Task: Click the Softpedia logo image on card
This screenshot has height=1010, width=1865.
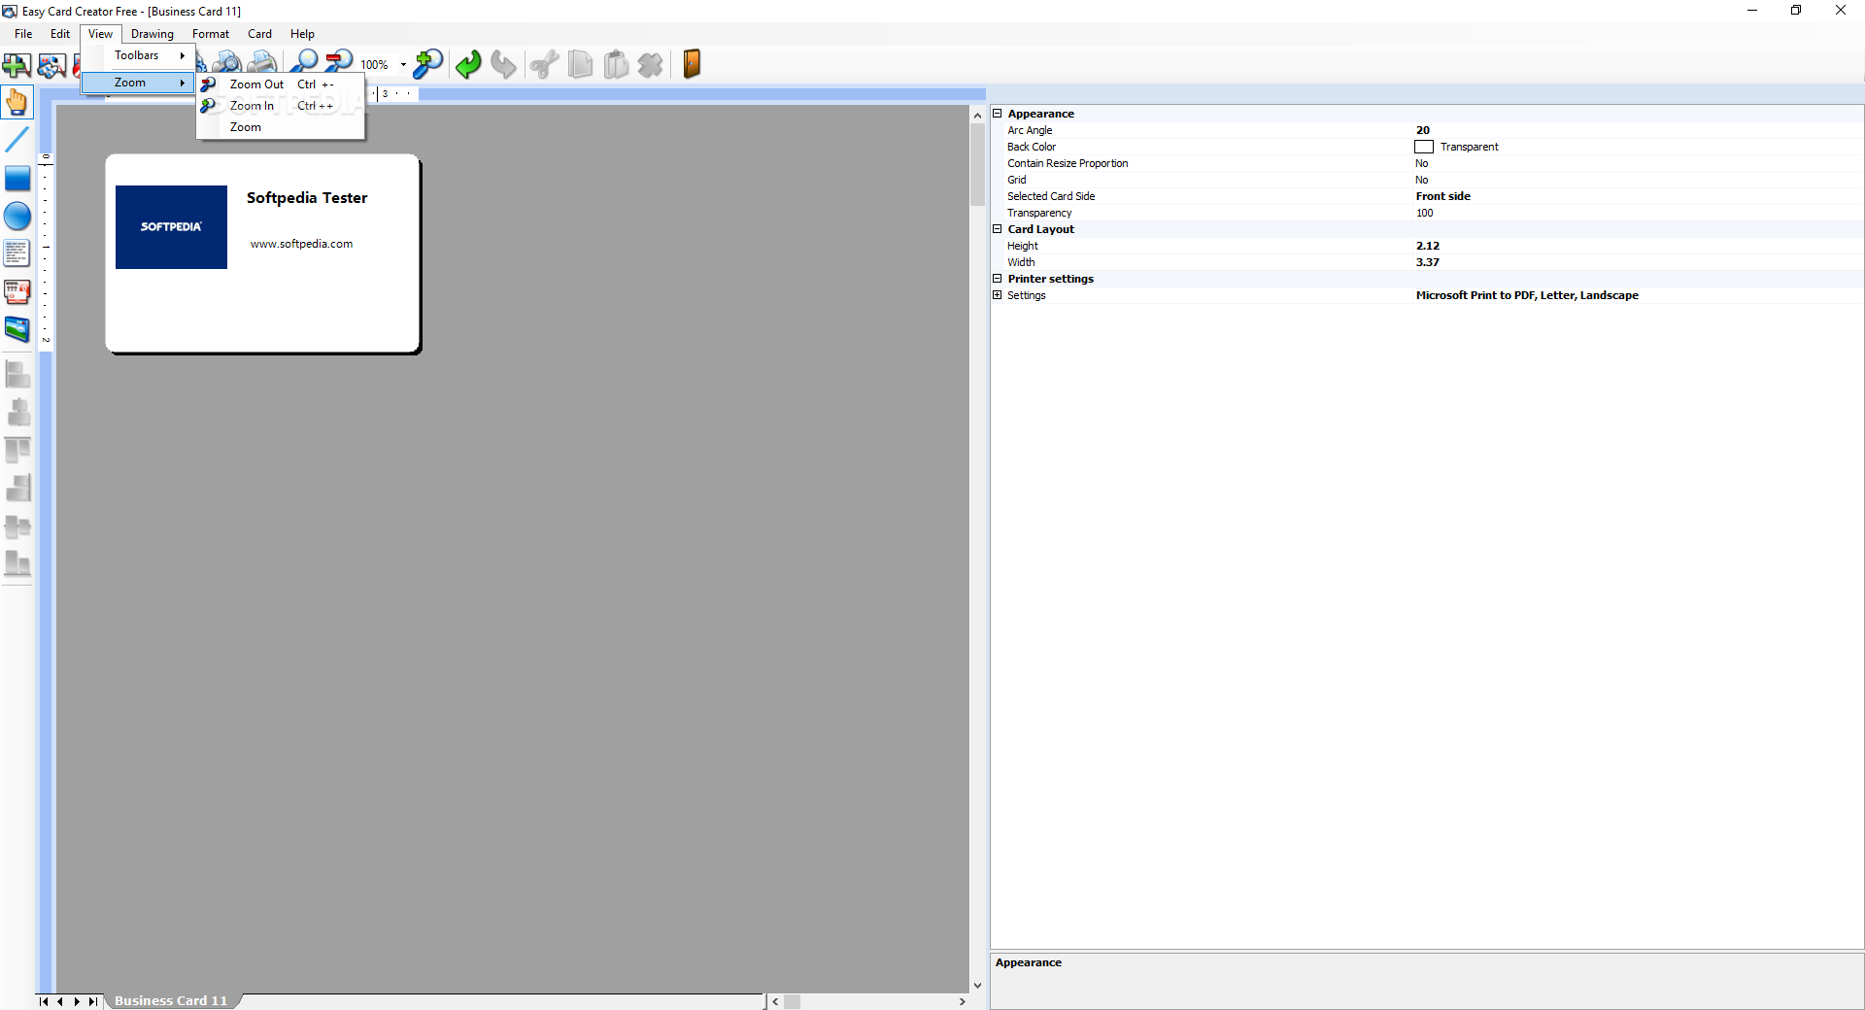Action: [171, 227]
